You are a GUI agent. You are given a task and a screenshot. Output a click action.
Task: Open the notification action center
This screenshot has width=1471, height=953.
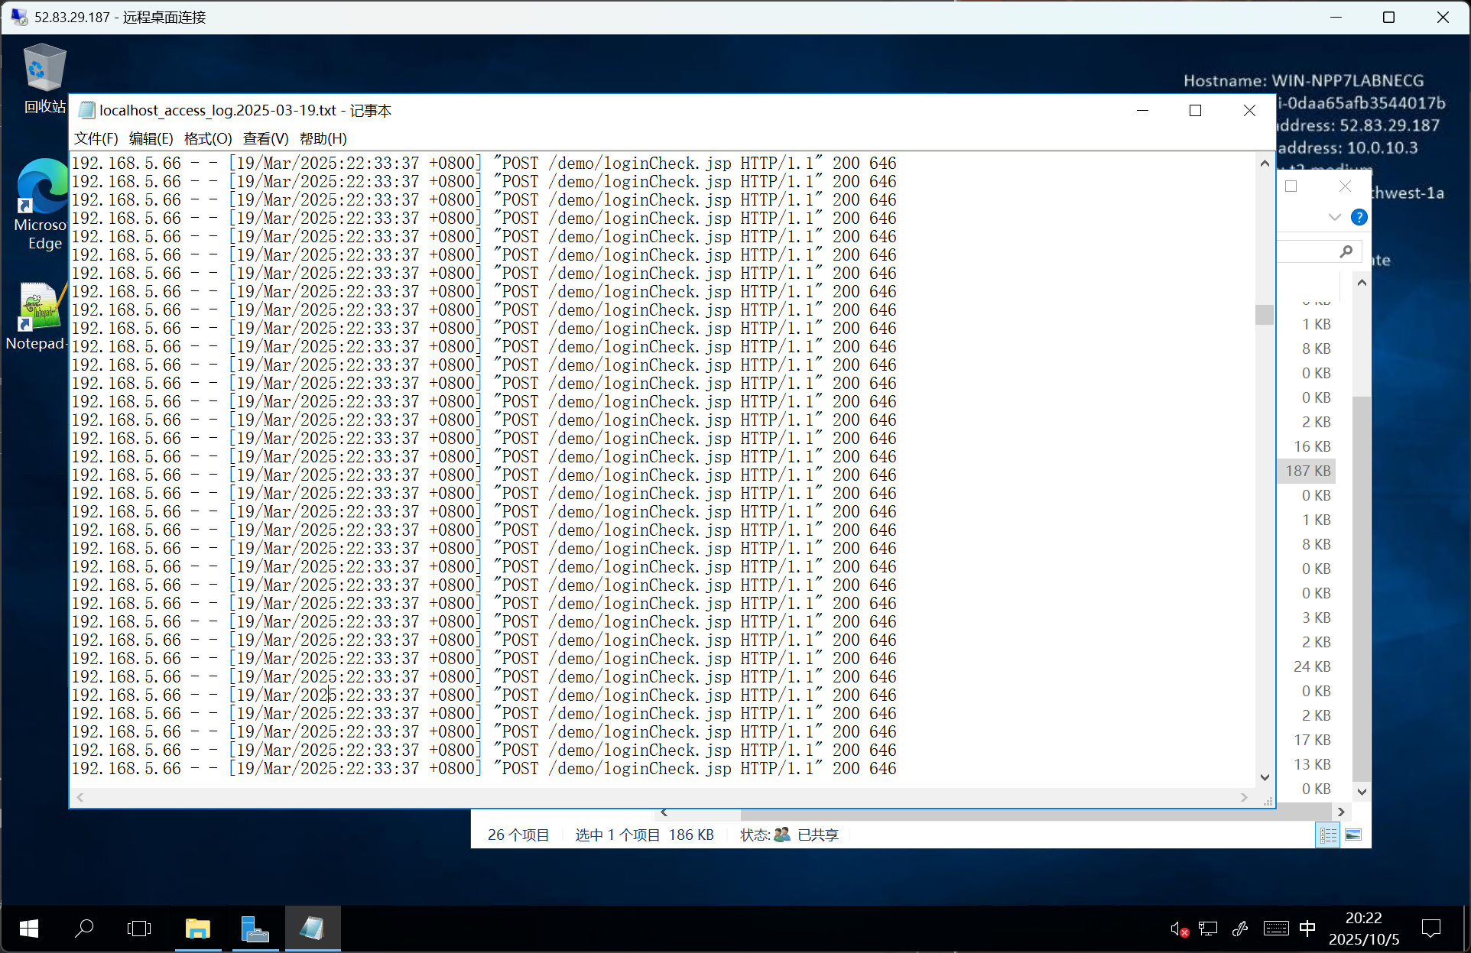1430,929
